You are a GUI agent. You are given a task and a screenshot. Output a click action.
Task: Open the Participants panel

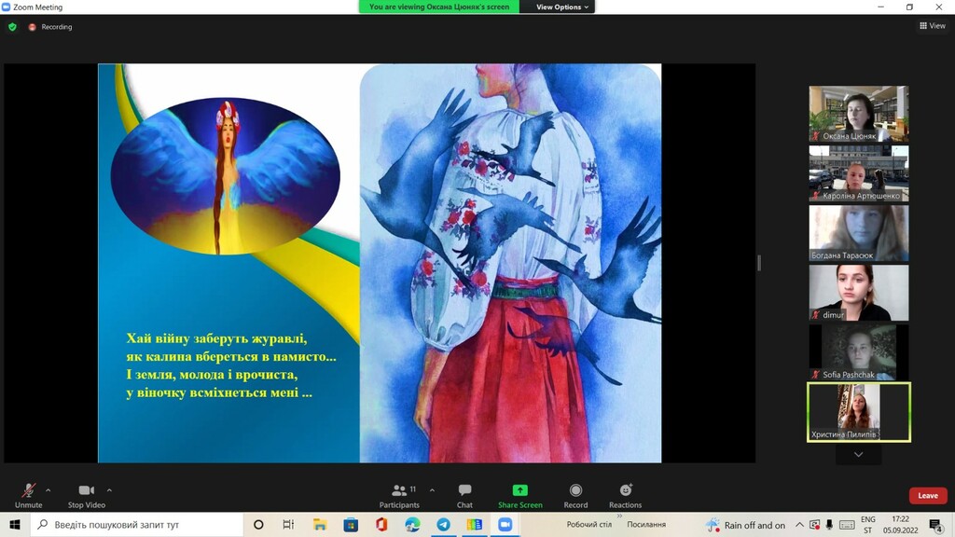tap(401, 494)
